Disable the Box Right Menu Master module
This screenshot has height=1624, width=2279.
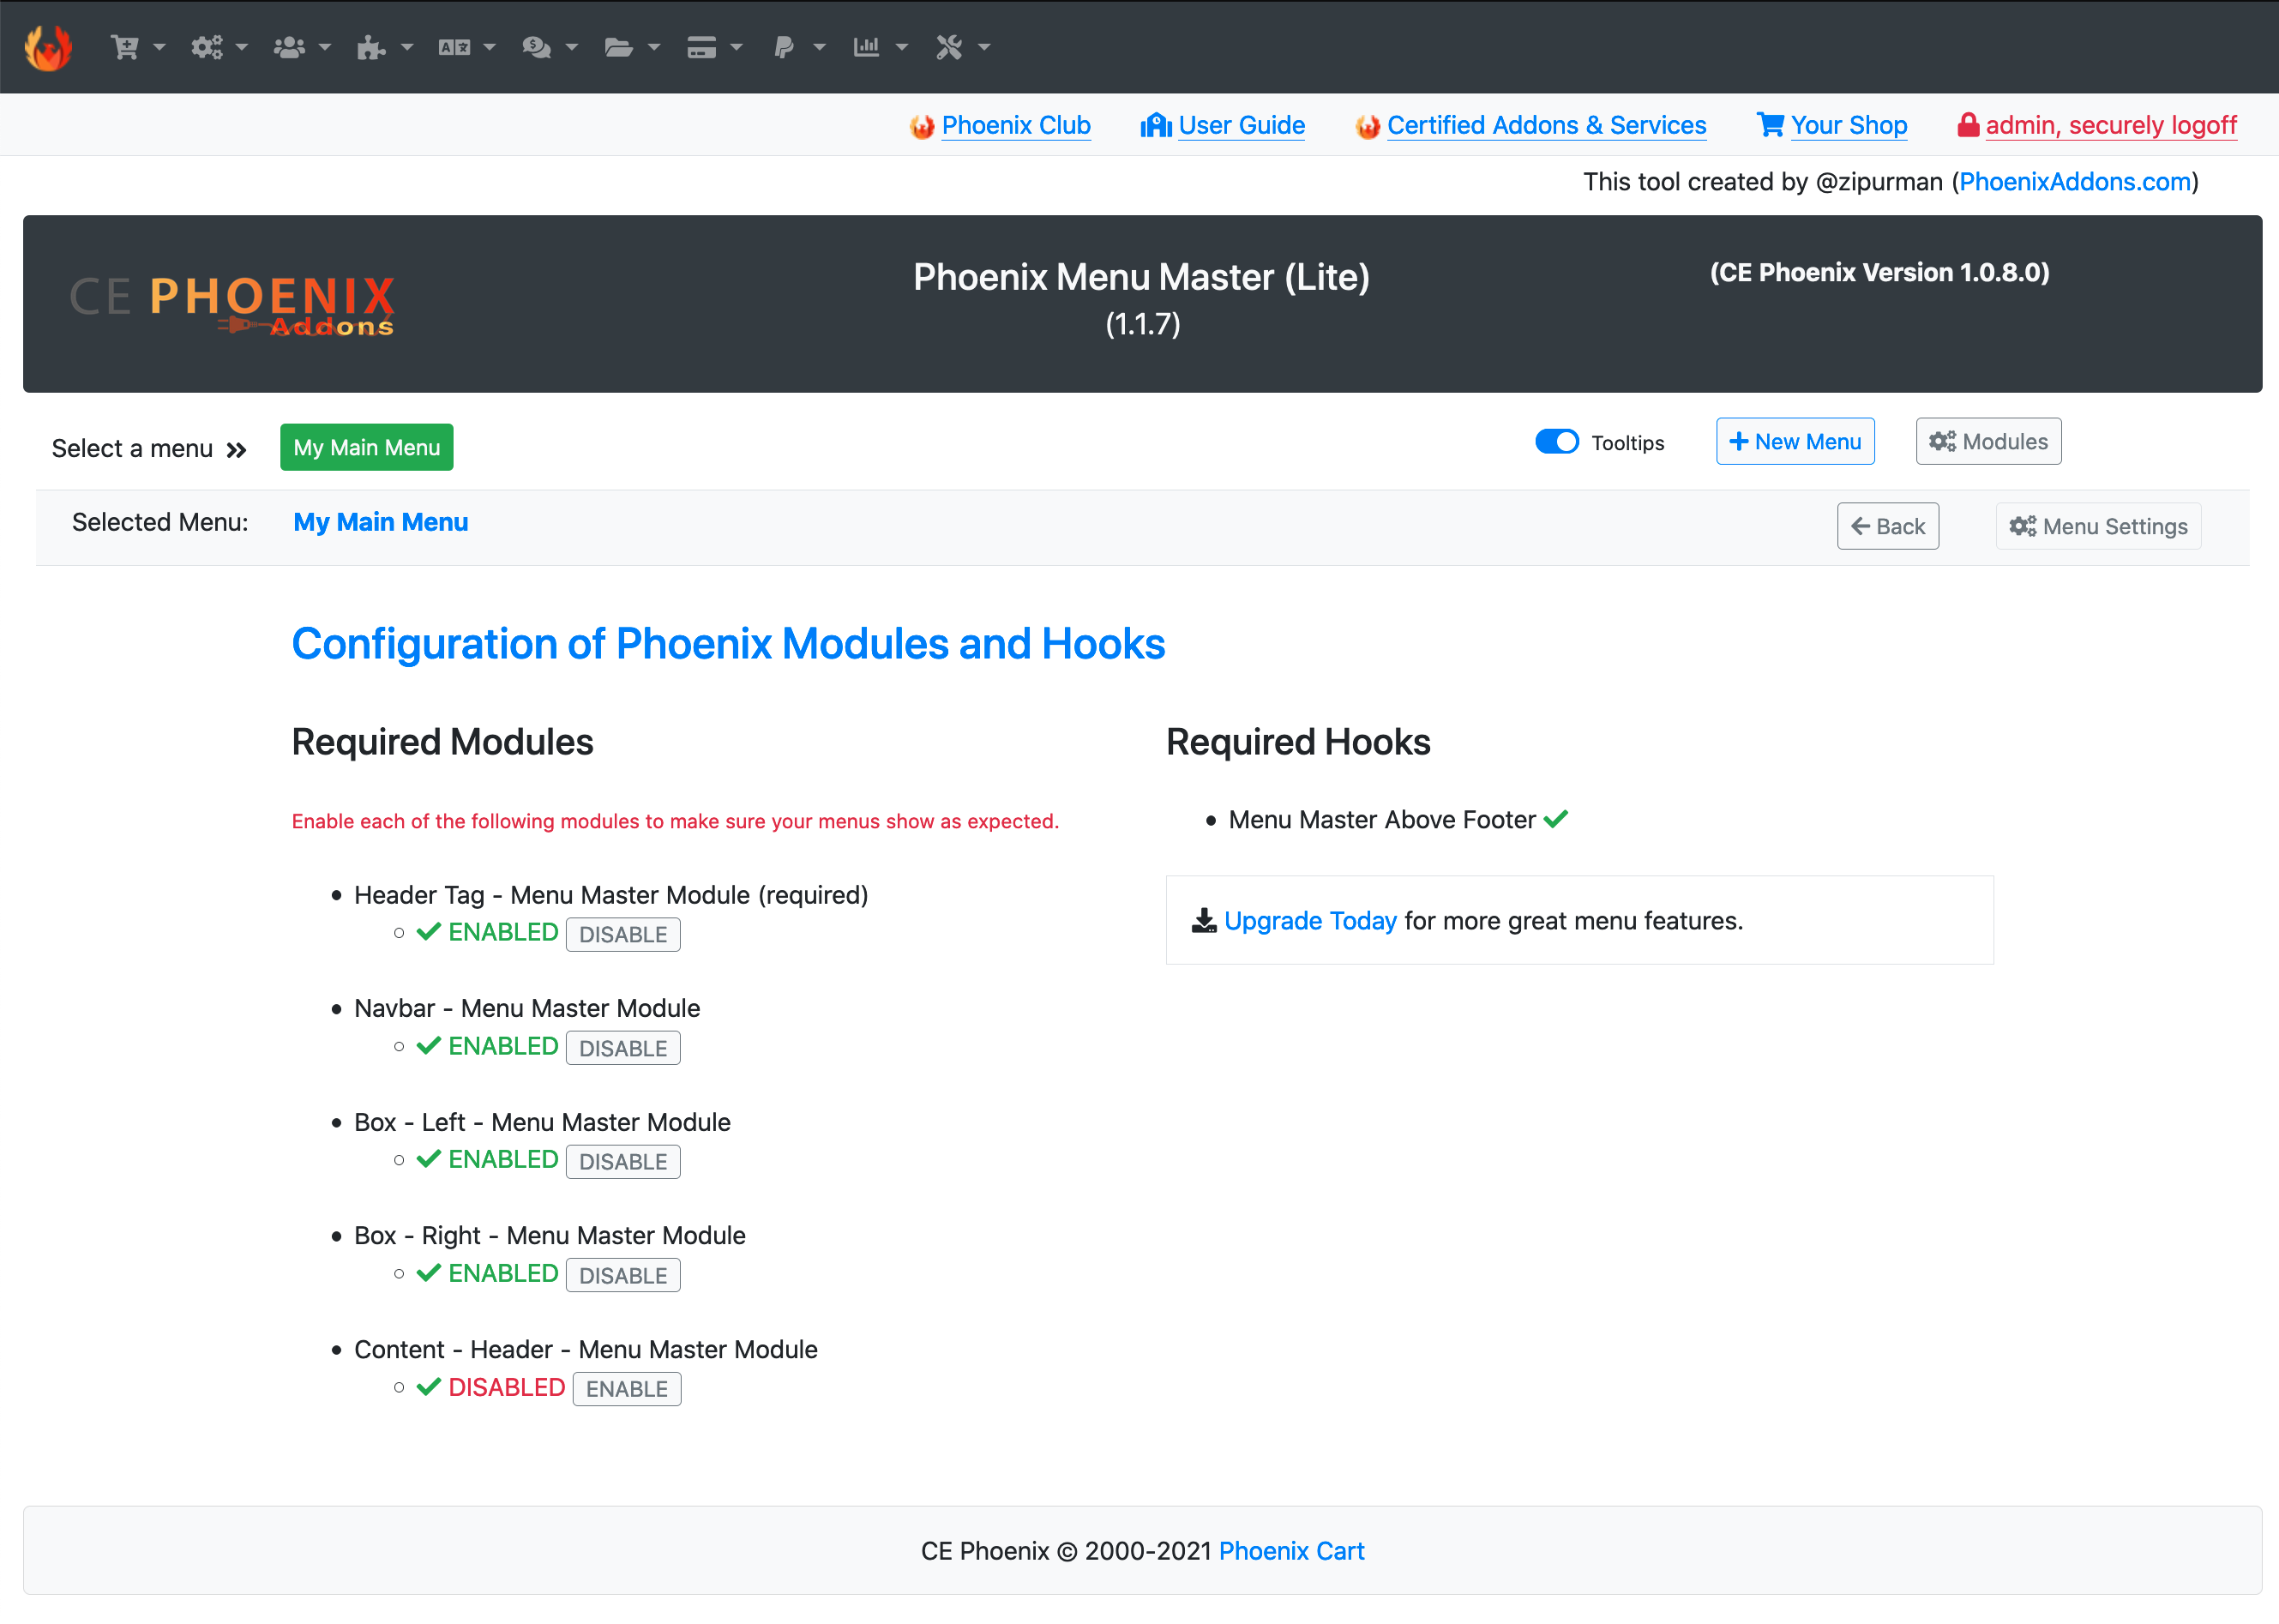tap(623, 1275)
